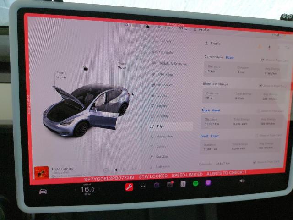
Task: Uncheck Show in Trips Card for Current Drive
Action: [262, 60]
